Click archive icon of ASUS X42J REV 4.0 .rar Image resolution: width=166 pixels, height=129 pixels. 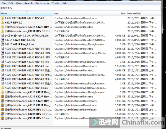[x=3, y=66]
